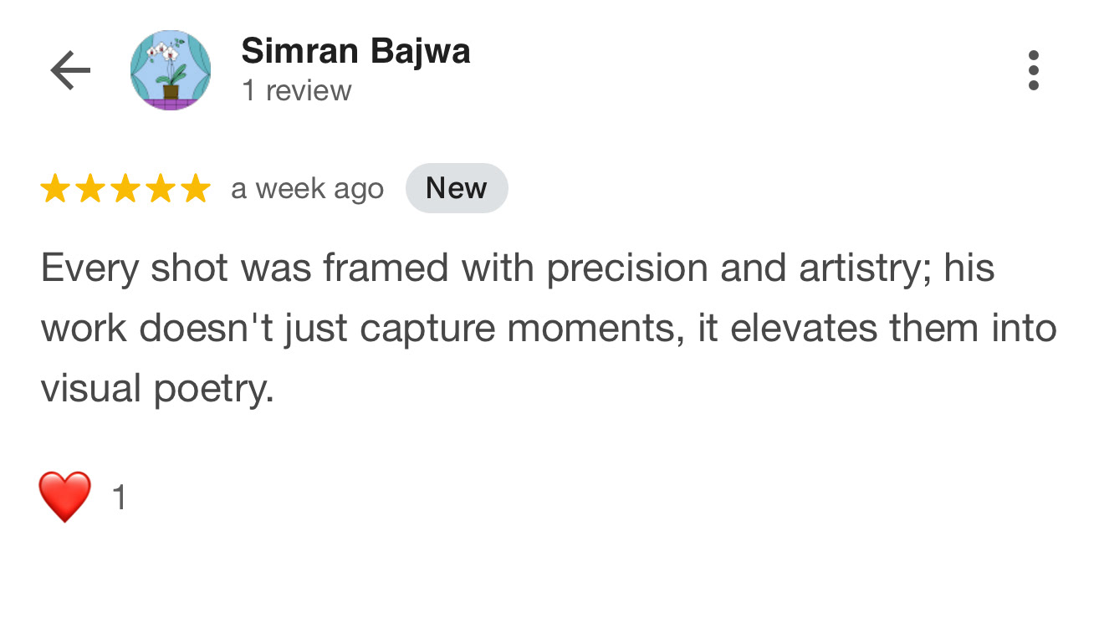Click the "New" badge
The image size is (1104, 623).
(456, 188)
